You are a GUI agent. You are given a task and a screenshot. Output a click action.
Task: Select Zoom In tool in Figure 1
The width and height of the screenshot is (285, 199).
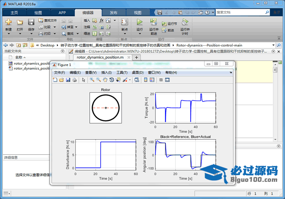click(92, 80)
